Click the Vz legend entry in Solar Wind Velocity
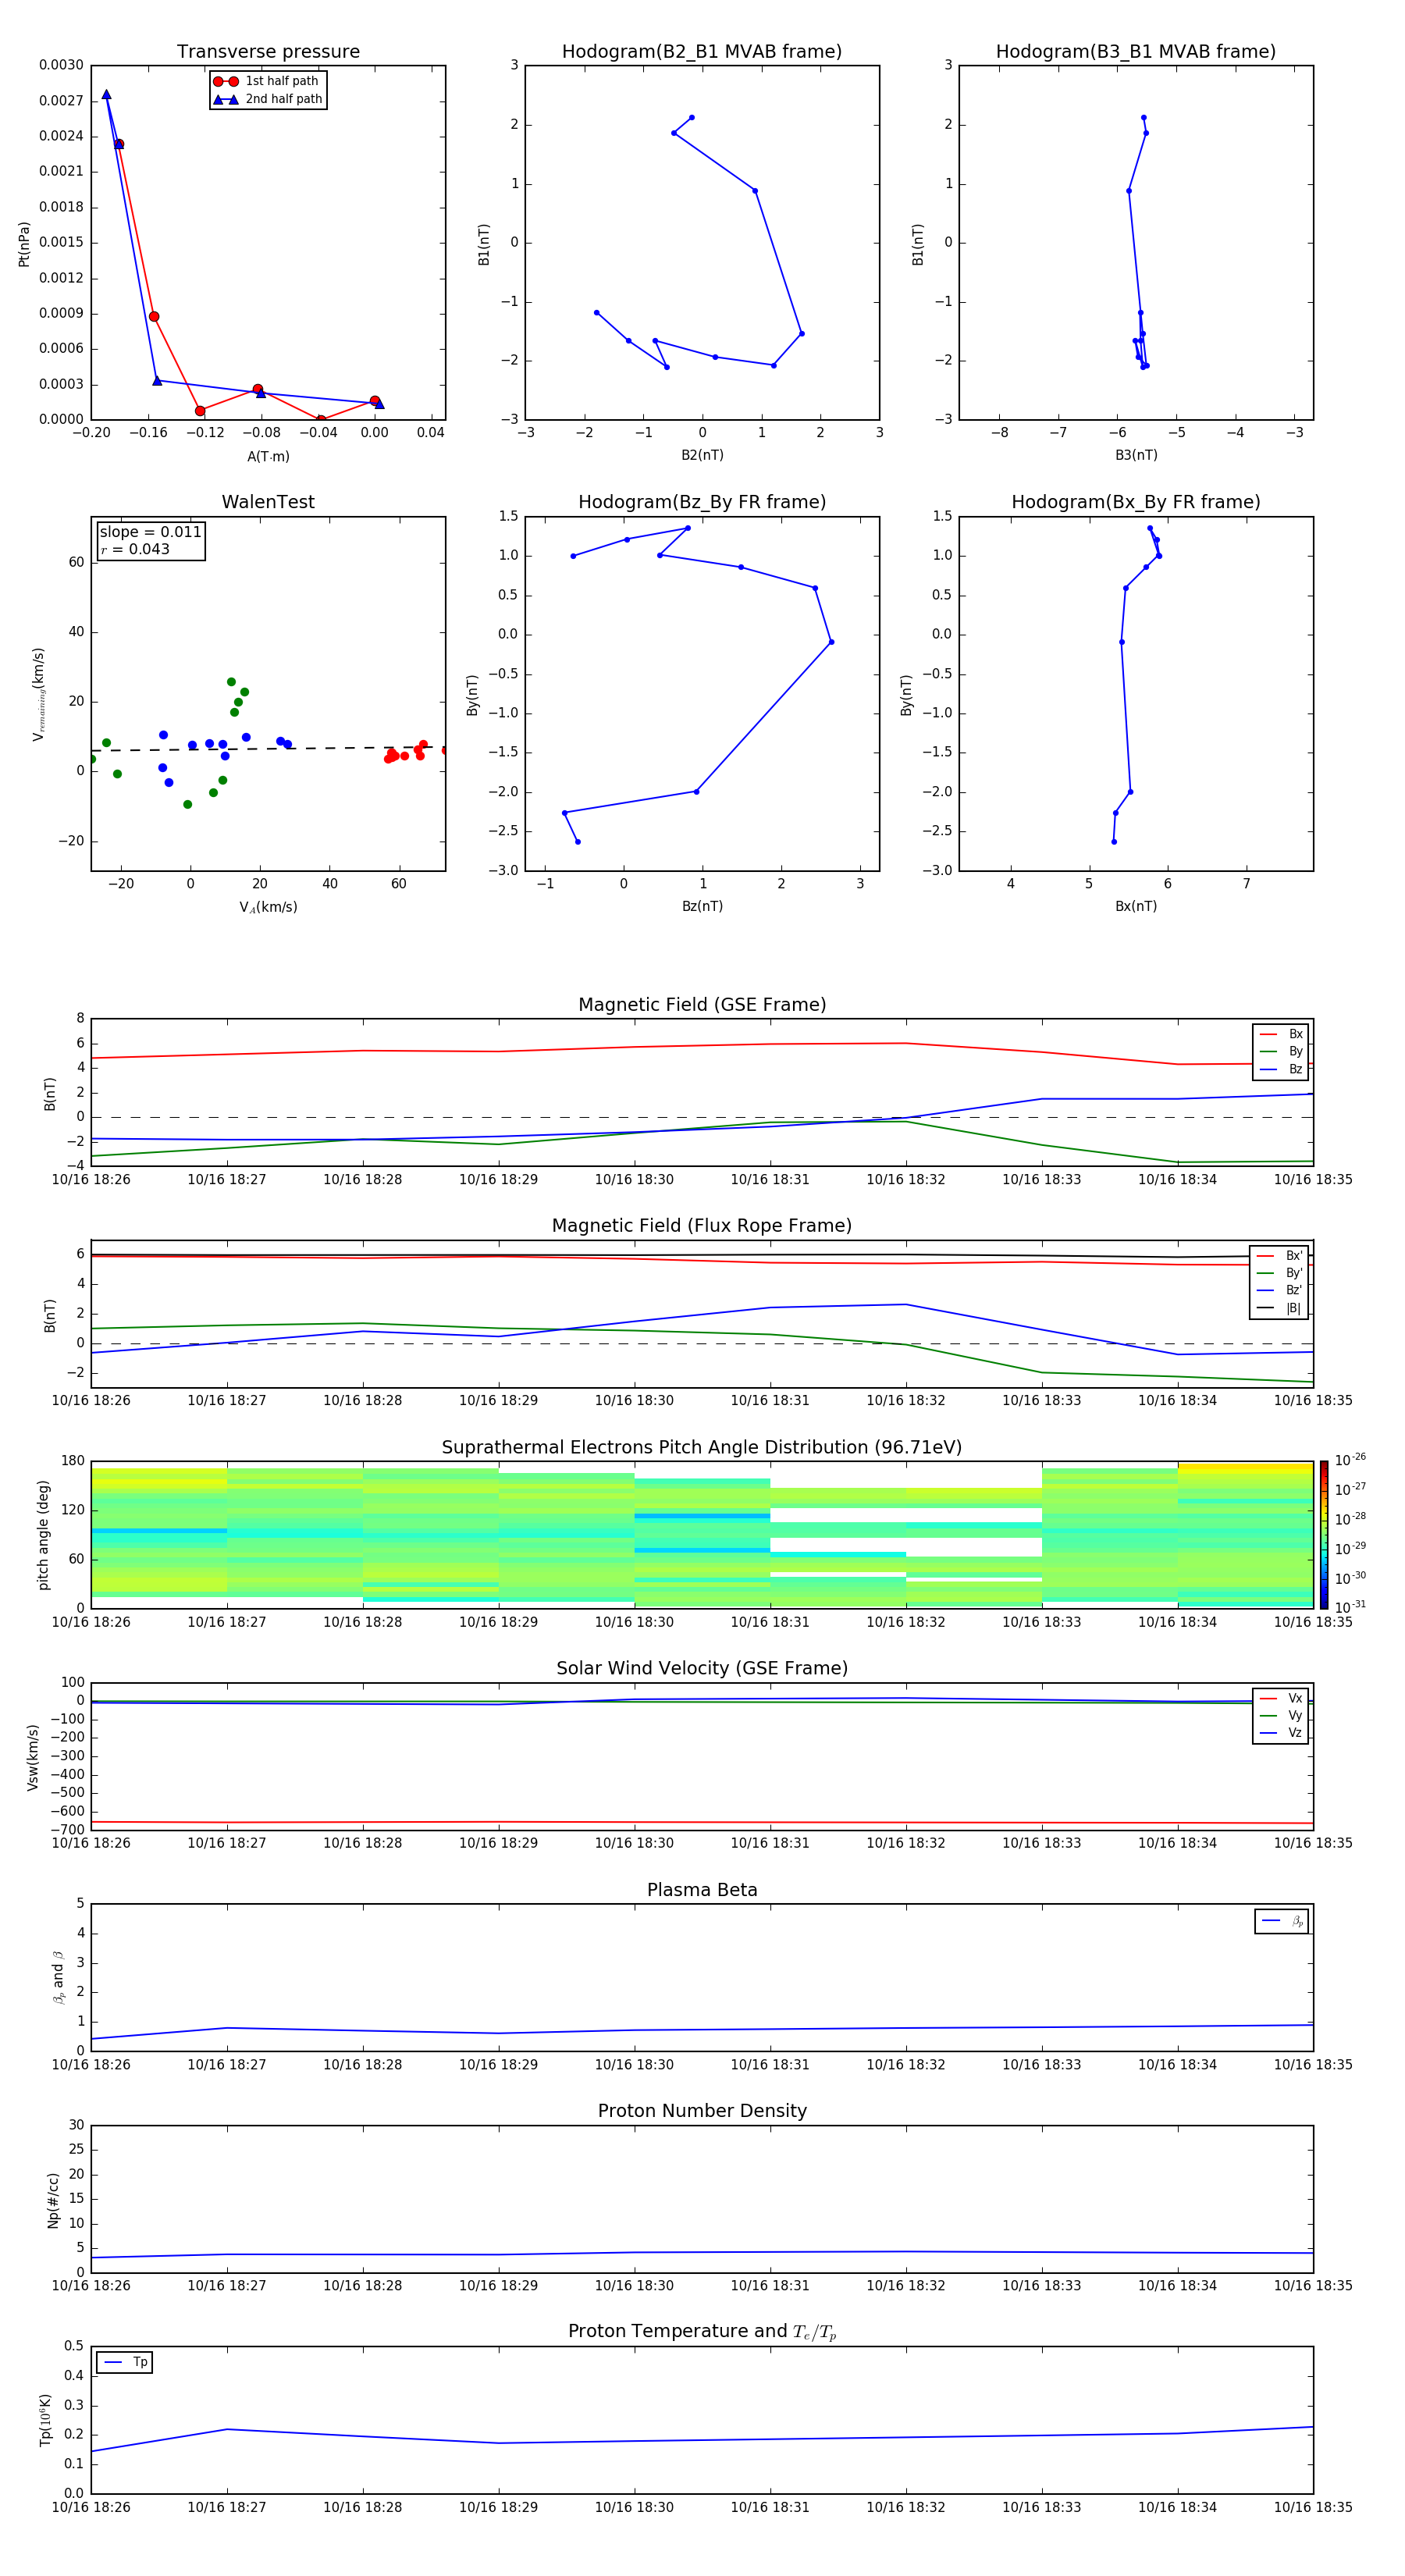This screenshot has height=2576, width=1405. tap(1281, 1732)
